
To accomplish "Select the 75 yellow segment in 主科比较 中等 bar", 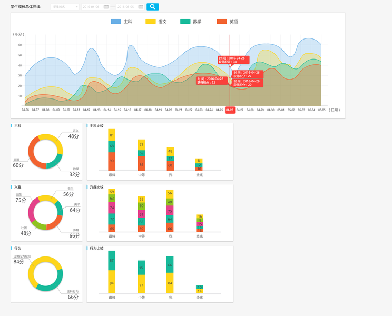I will [142, 145].
